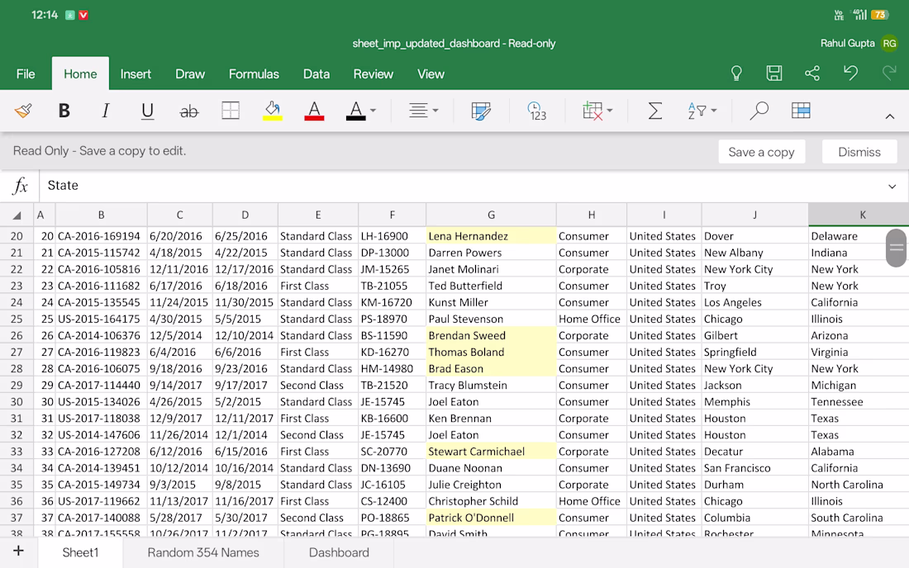Click the Redo arrow icon
This screenshot has height=568, width=909.
click(x=888, y=73)
